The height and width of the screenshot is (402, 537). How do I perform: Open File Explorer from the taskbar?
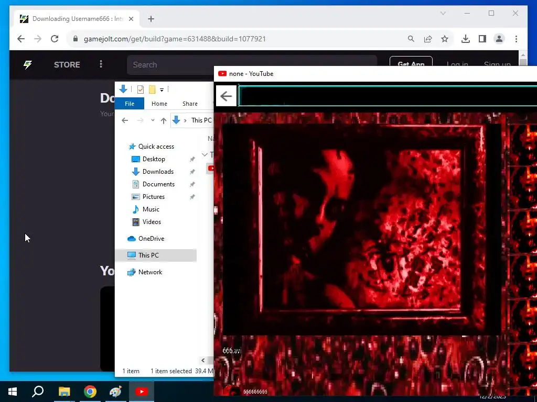pyautogui.click(x=64, y=392)
